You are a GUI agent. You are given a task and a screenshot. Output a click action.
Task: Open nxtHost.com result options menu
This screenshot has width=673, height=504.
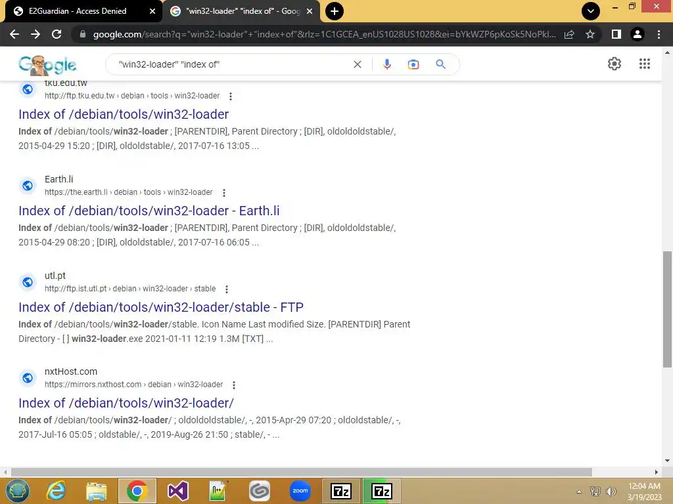(x=234, y=385)
